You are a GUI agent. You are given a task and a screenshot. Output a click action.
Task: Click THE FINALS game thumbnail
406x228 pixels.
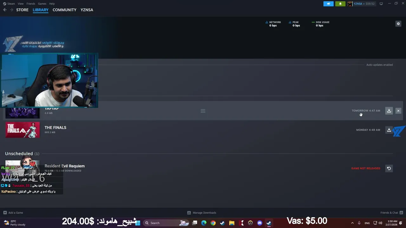point(23,130)
